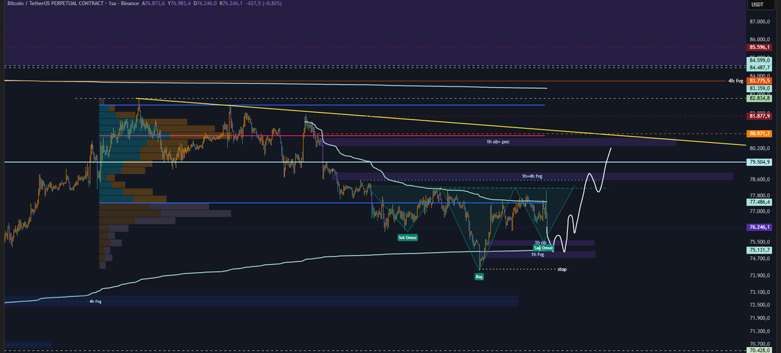781x353 pixels.
Task: Click the 75.131,7 price label
Action: pyautogui.click(x=760, y=250)
